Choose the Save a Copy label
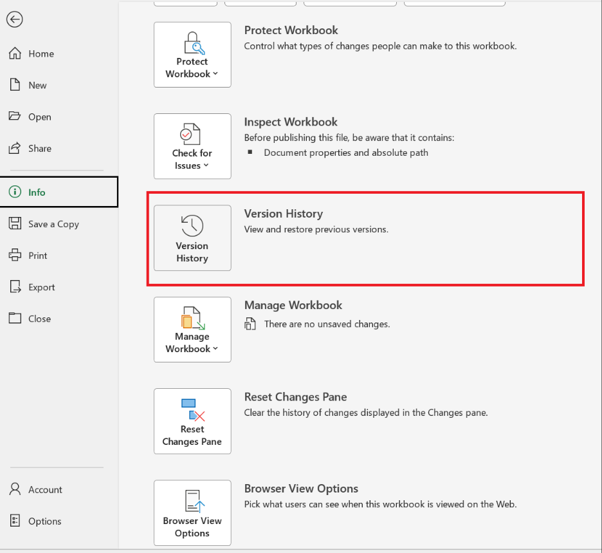Image resolution: width=602 pixels, height=553 pixels. click(x=54, y=224)
